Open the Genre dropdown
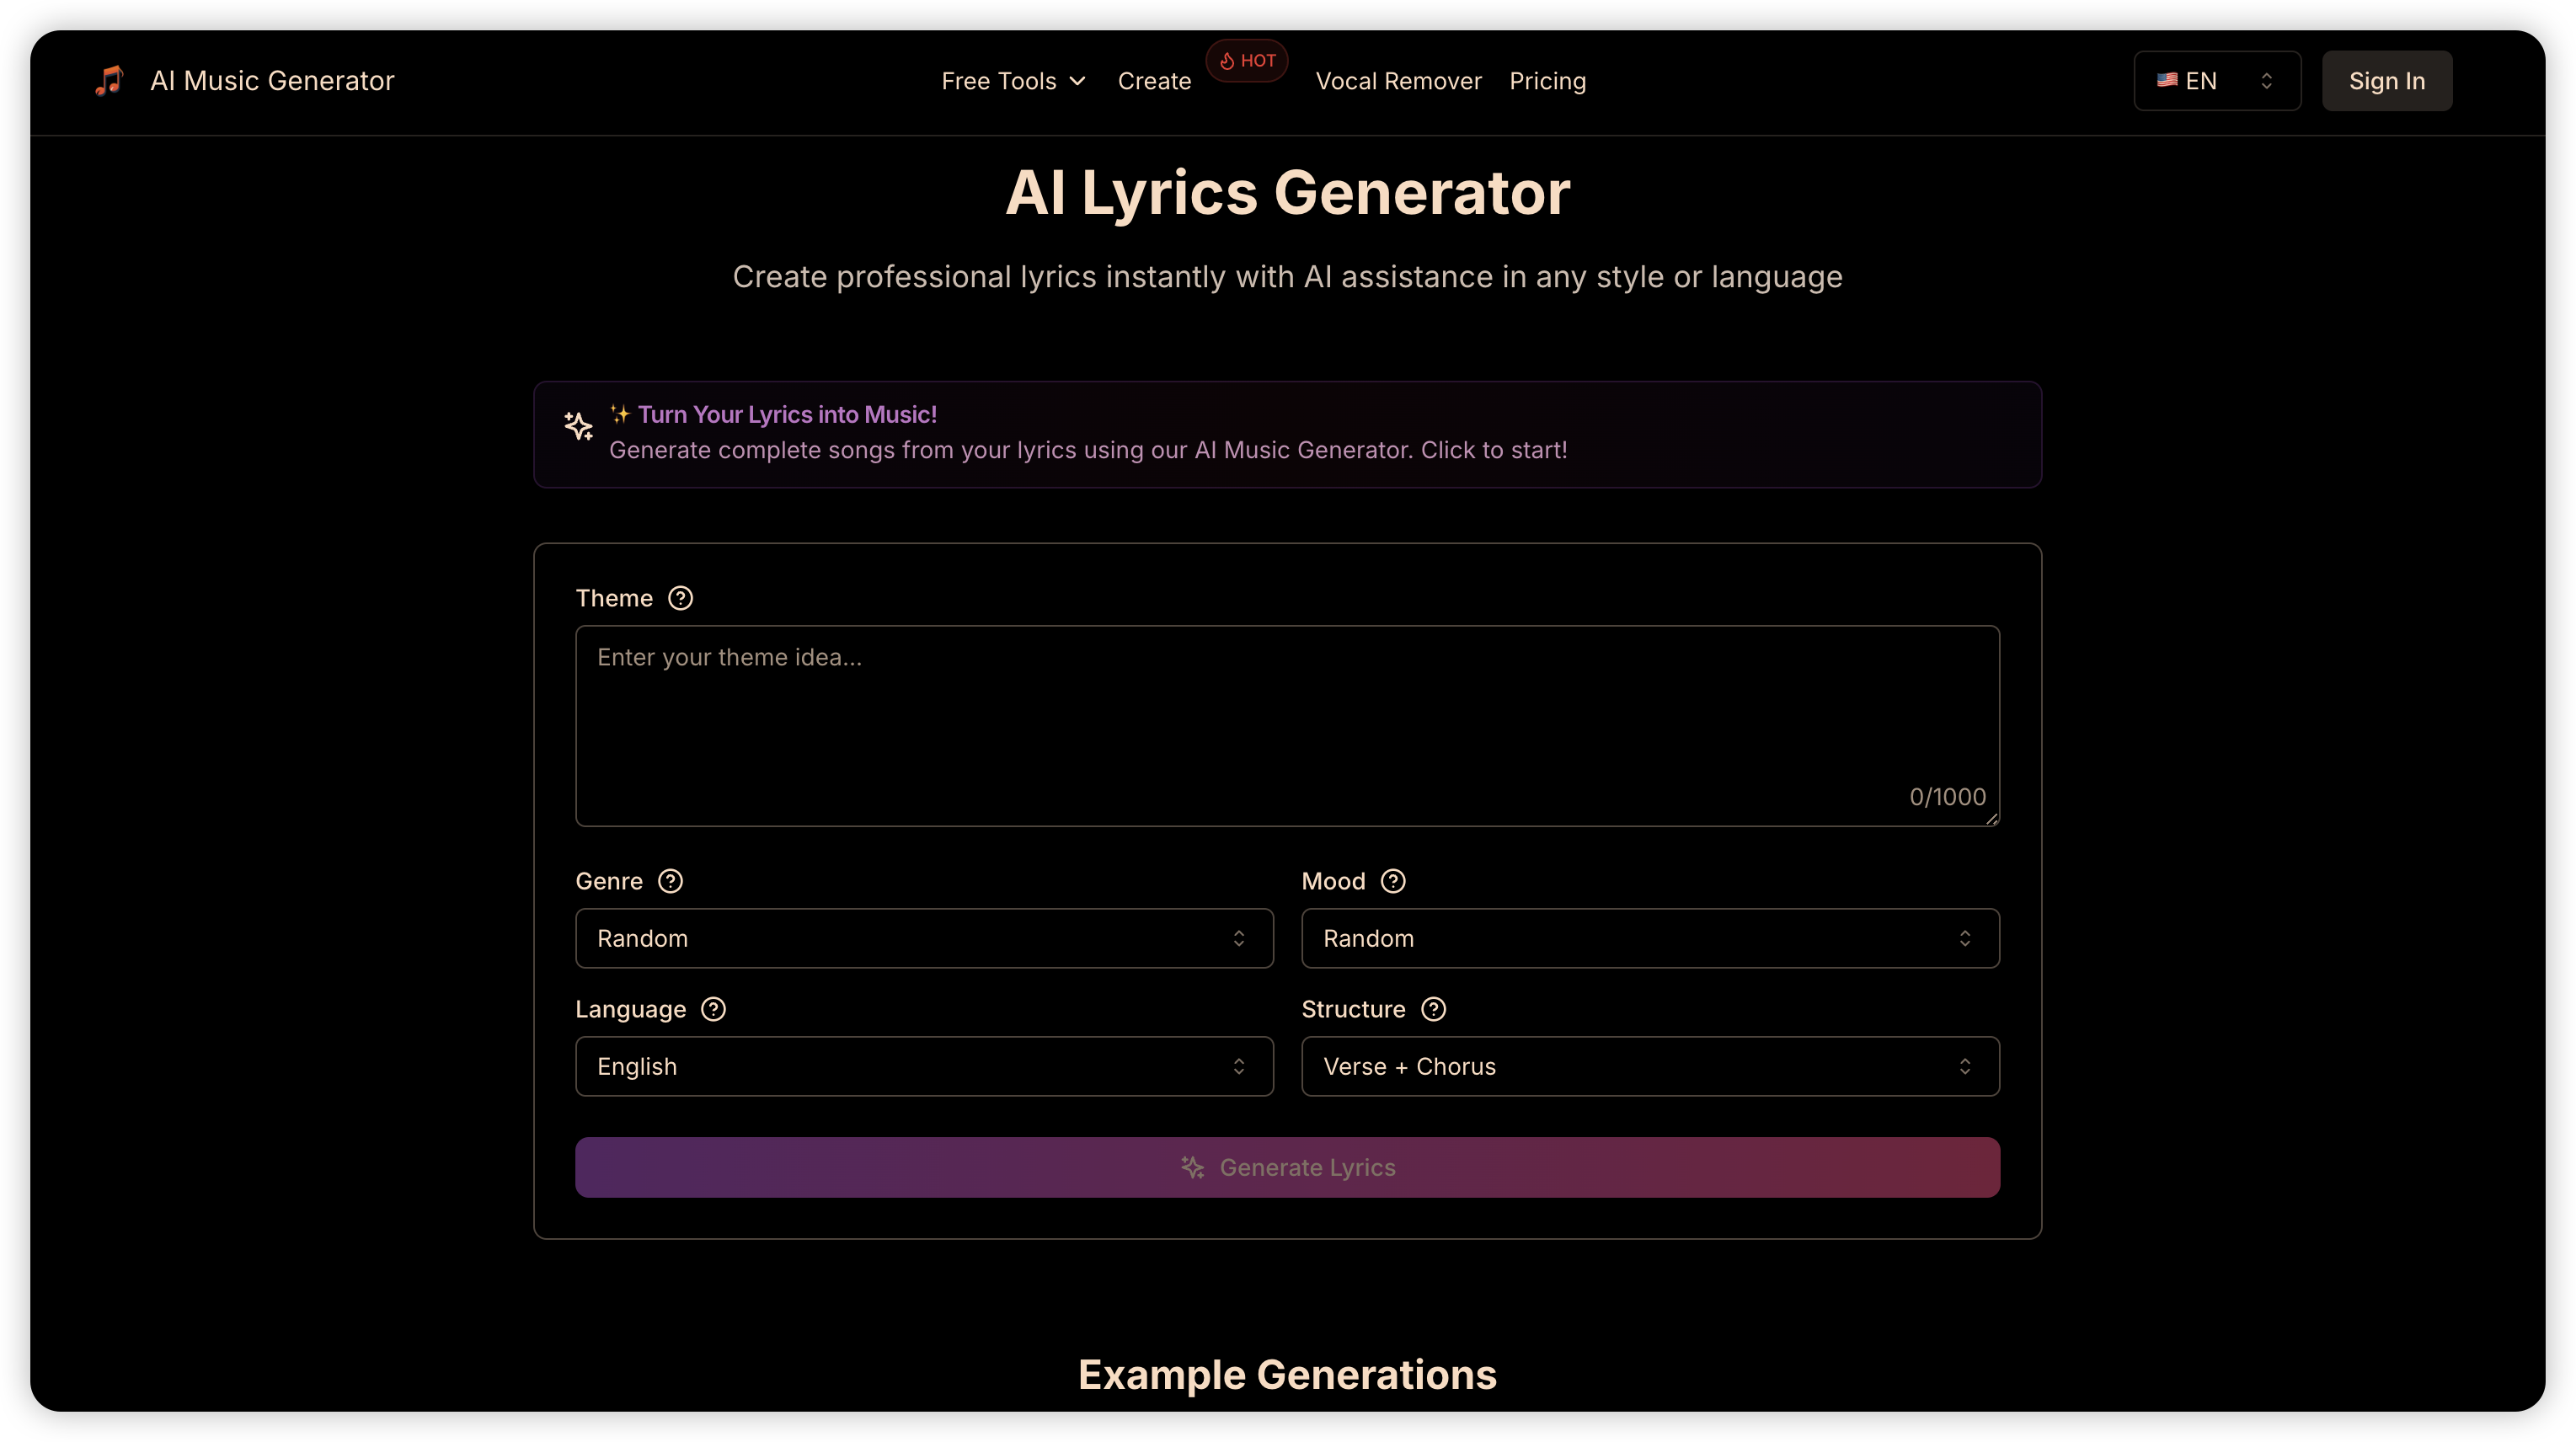Image resolution: width=2576 pixels, height=1442 pixels. 923,938
